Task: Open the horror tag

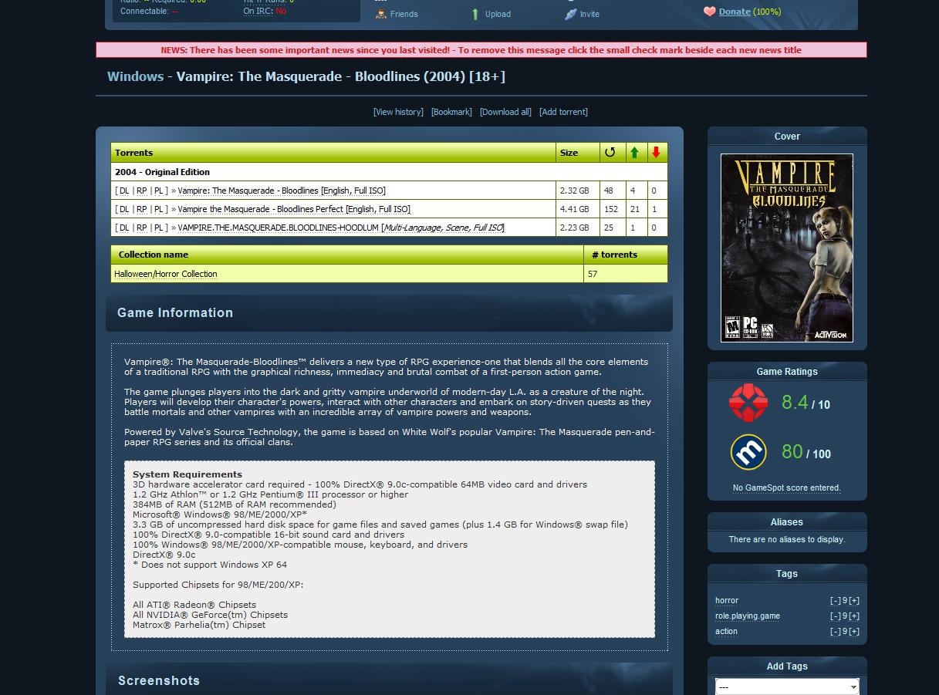Action: coord(727,600)
